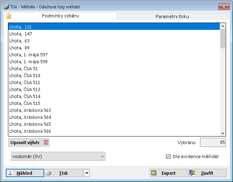
Task: Open the Podmínky výběru tab
Action: (x=60, y=16)
